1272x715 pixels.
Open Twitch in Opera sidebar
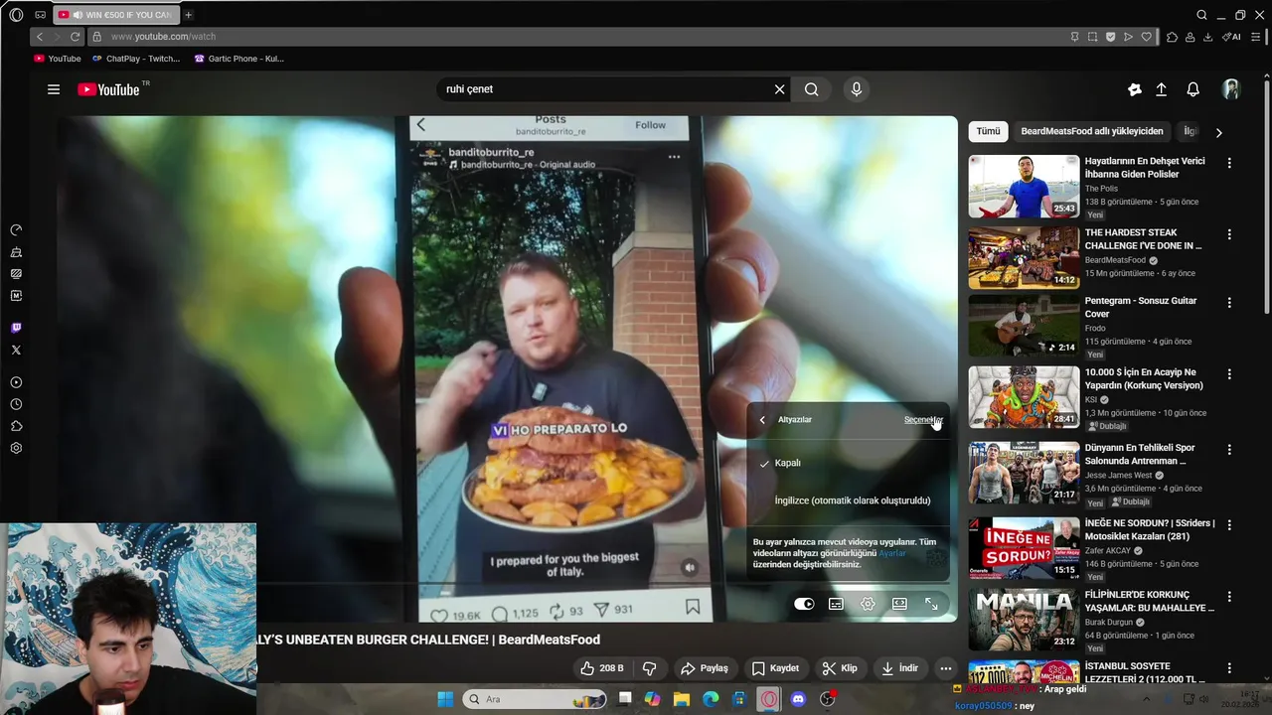point(16,328)
